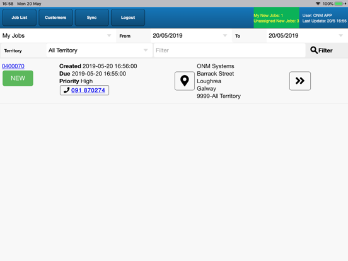Open job details with the double-arrow button
Screen dimensions: 348x261
(300, 81)
